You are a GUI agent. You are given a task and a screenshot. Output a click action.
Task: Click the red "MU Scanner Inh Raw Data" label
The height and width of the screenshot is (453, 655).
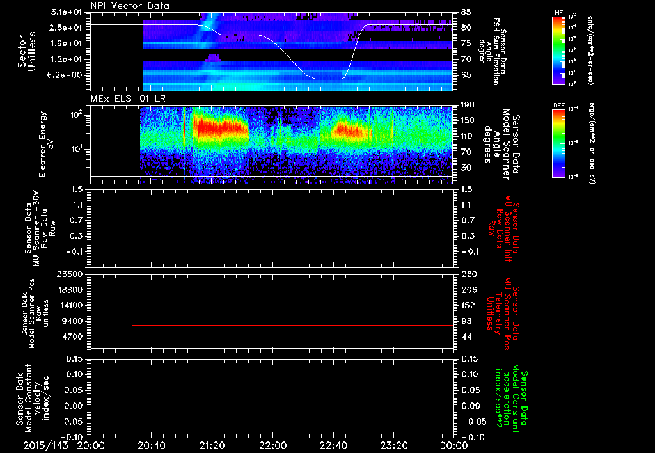click(503, 228)
